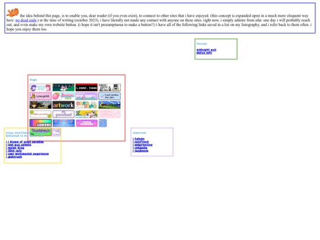
Task: Open the pale pink faded badge
Action: coord(110,114)
